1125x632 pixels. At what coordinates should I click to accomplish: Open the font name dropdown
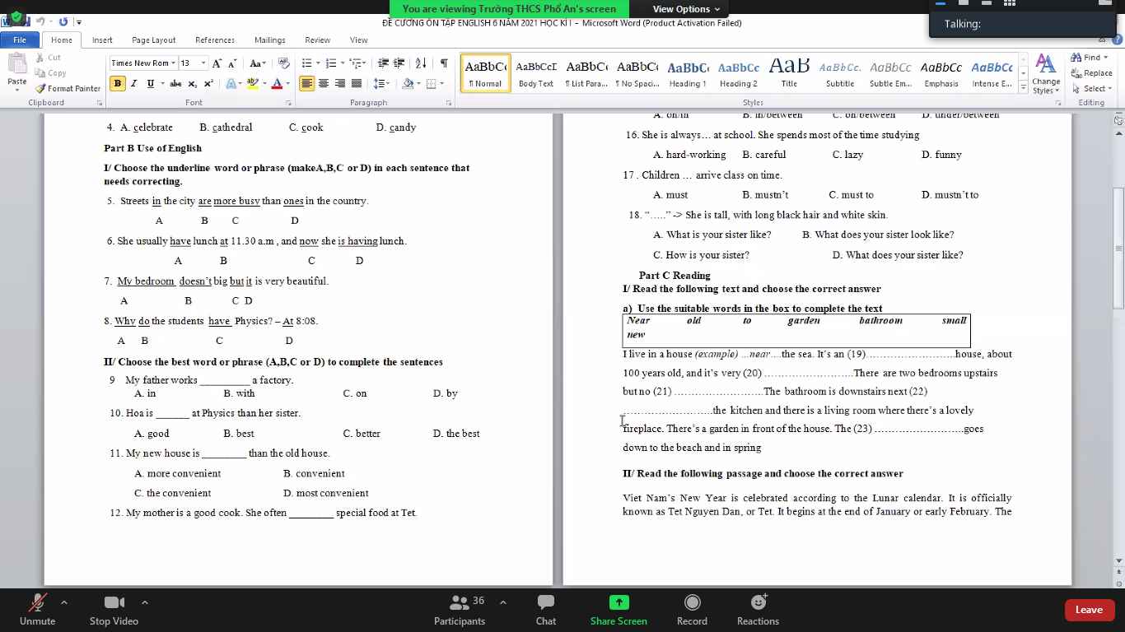173,63
